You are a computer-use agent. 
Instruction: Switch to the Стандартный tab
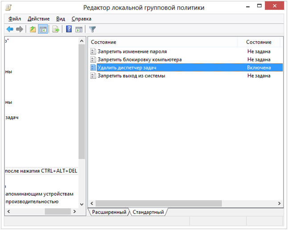(148, 212)
